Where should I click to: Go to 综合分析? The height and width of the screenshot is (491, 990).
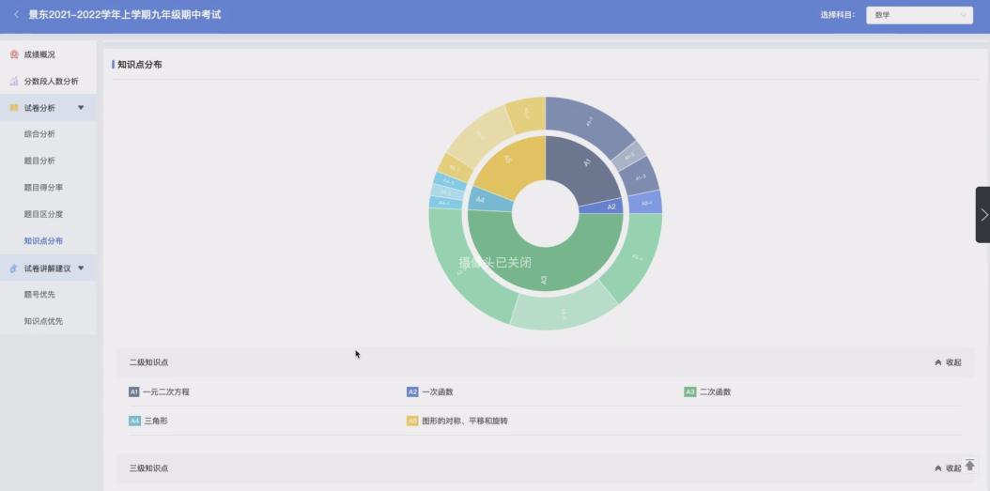tap(39, 134)
